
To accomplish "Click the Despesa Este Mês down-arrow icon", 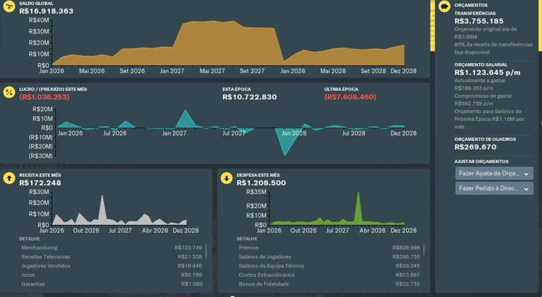I will 227,179.
